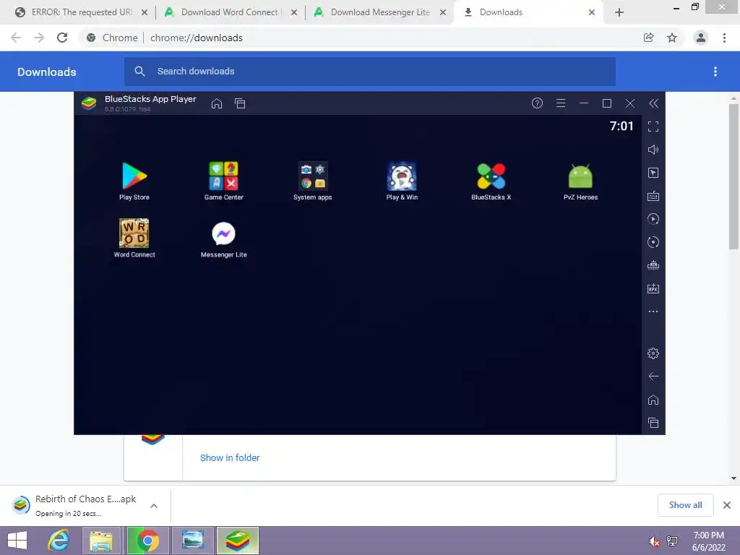Switch to Download Word Connect tab
740x555 pixels.
(230, 12)
